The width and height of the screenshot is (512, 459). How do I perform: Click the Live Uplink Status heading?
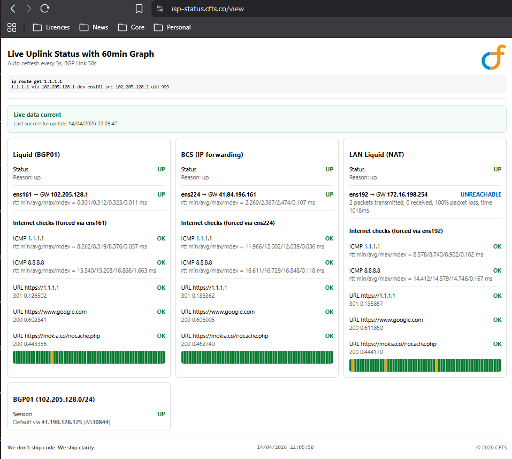click(81, 54)
